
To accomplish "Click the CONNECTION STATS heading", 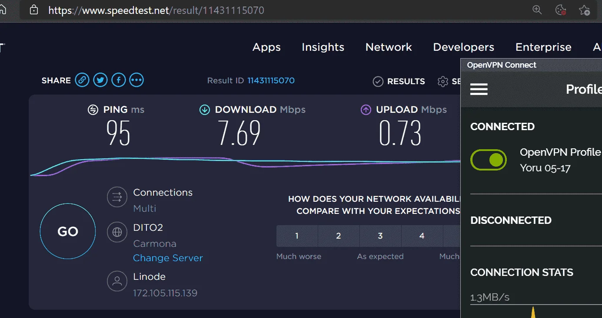I will click(x=522, y=272).
